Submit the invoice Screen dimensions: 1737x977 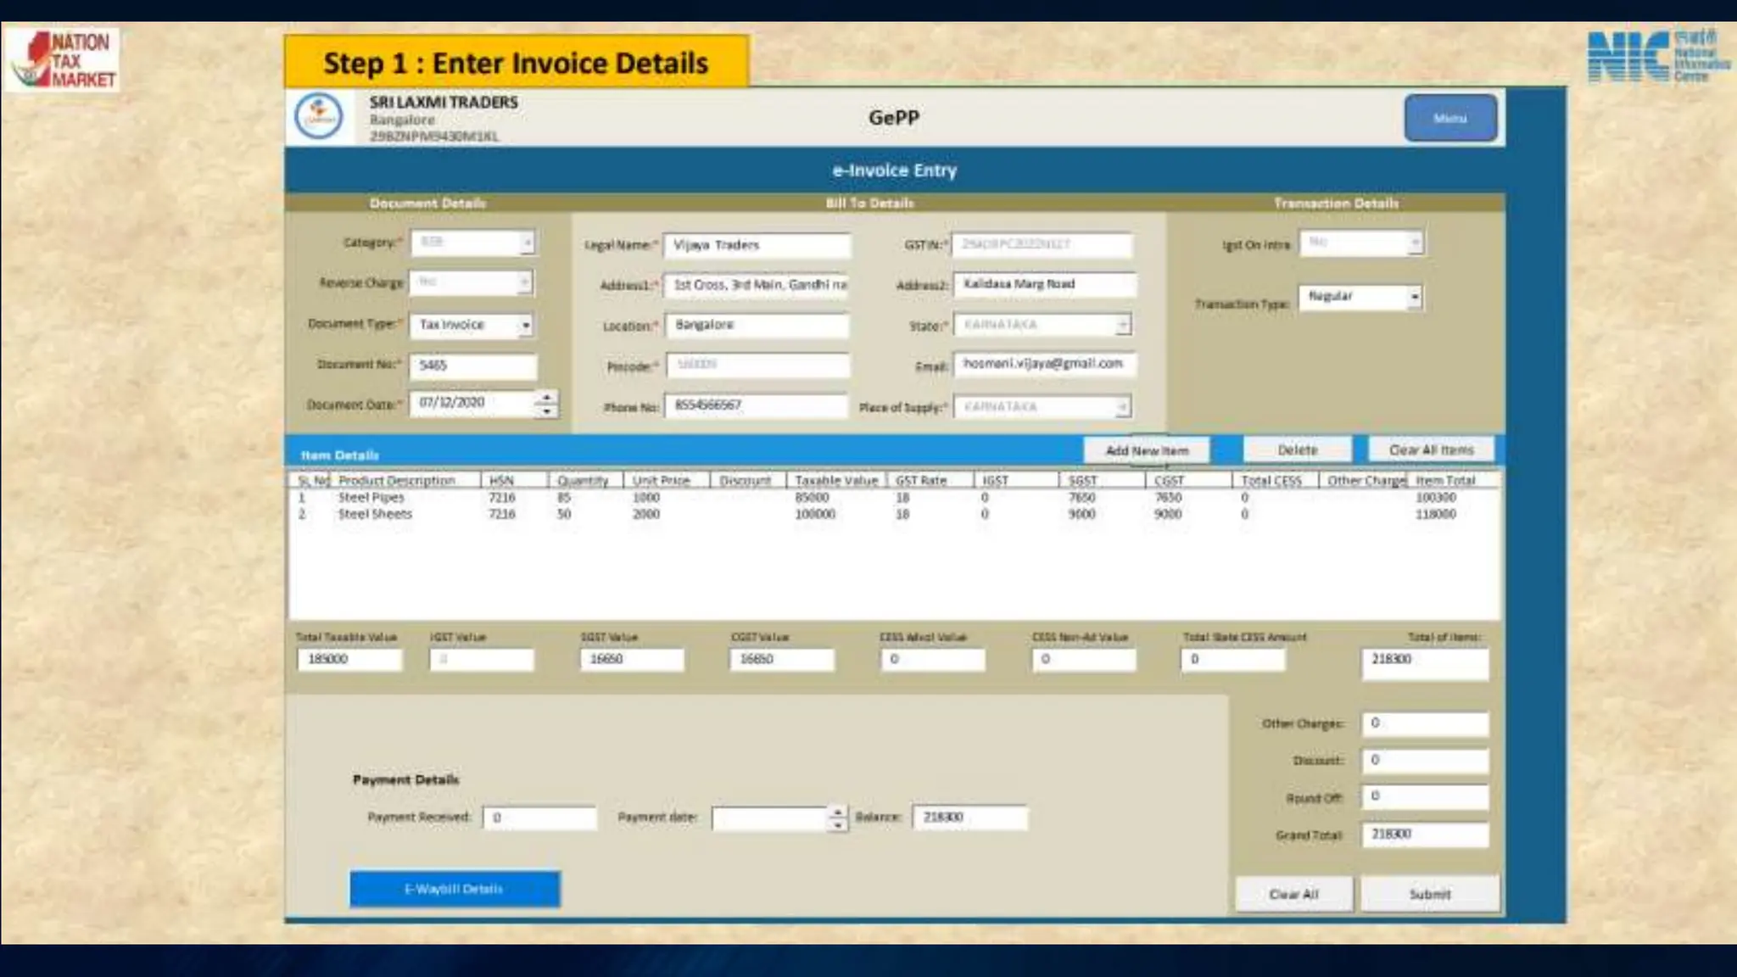(x=1429, y=894)
